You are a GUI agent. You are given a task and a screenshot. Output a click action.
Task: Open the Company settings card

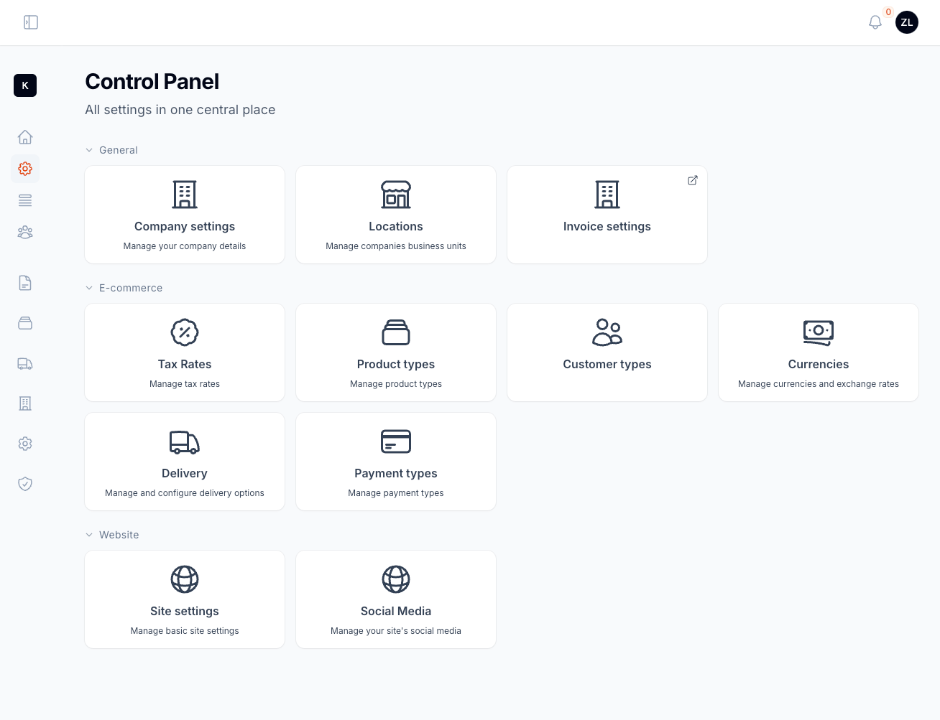click(185, 215)
